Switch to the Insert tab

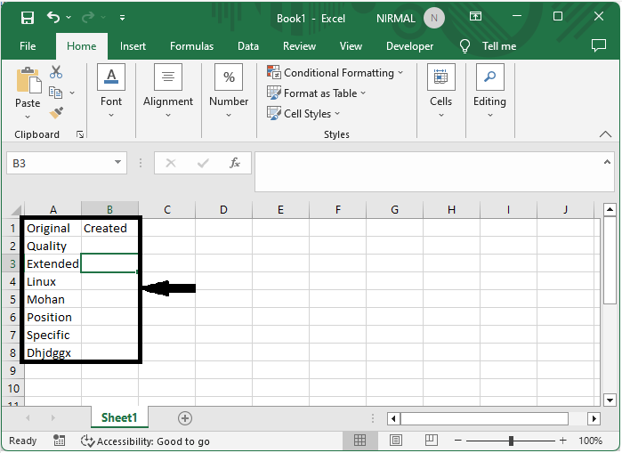click(x=133, y=46)
